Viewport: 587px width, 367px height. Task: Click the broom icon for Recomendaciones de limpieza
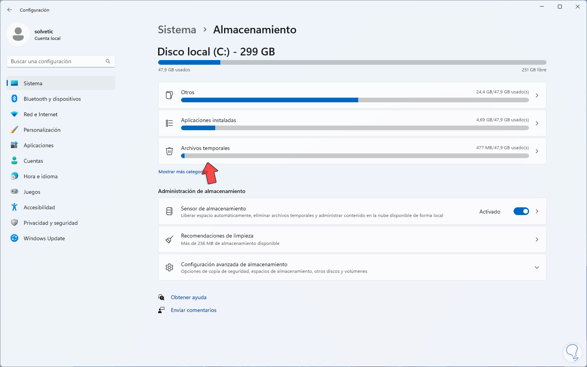(x=169, y=239)
